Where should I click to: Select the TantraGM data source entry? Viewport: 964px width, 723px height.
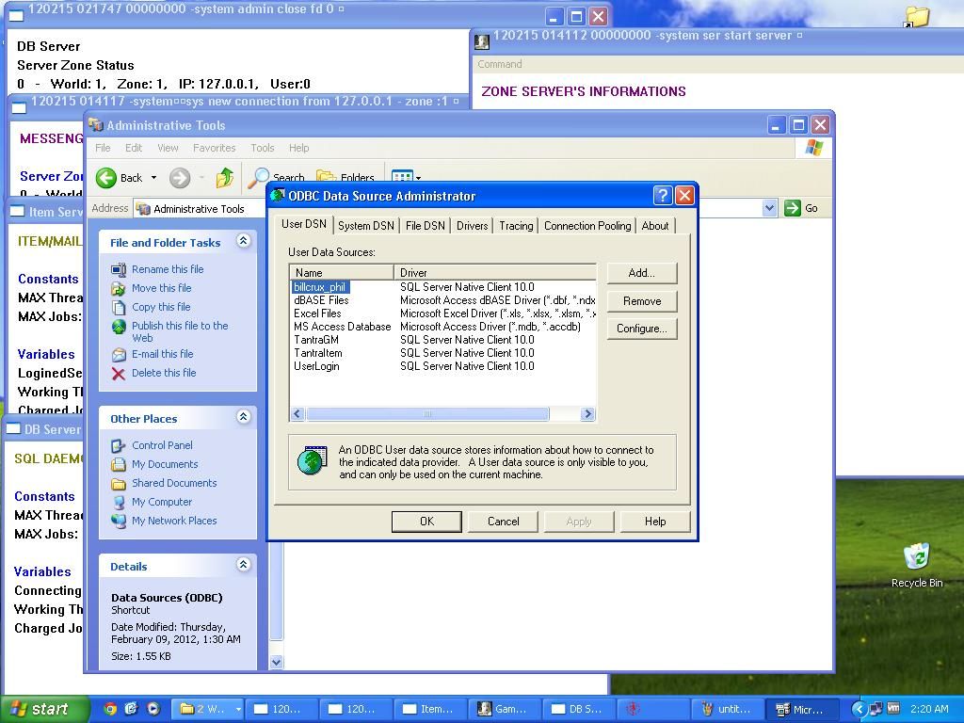coord(316,340)
